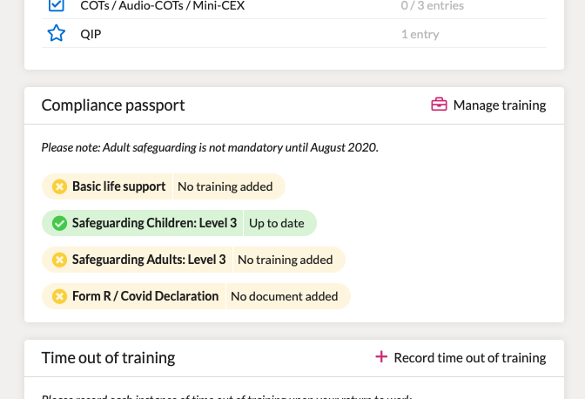Click the green checkmark icon on Safeguarding Children
This screenshot has height=399, width=585.
59,223
